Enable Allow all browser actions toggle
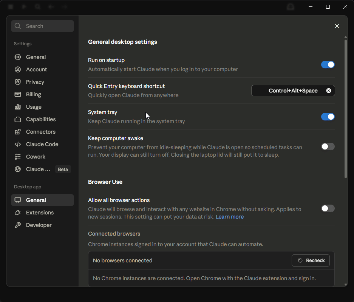 328,208
